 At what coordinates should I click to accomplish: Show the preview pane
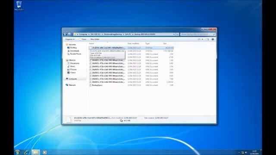point(207,39)
